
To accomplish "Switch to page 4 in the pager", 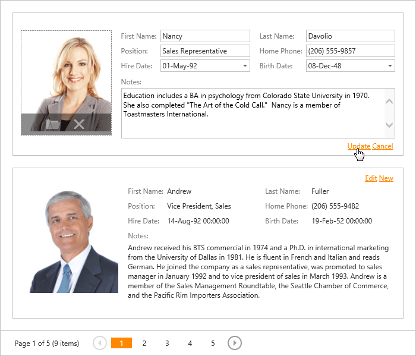I will point(190,343).
